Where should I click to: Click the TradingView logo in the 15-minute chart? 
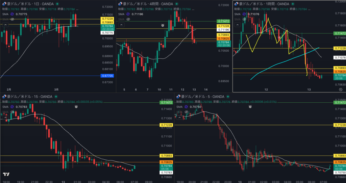6,174
